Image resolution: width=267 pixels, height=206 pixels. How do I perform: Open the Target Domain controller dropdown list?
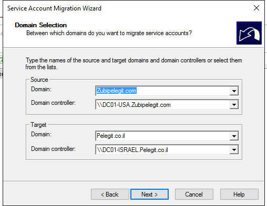click(234, 150)
